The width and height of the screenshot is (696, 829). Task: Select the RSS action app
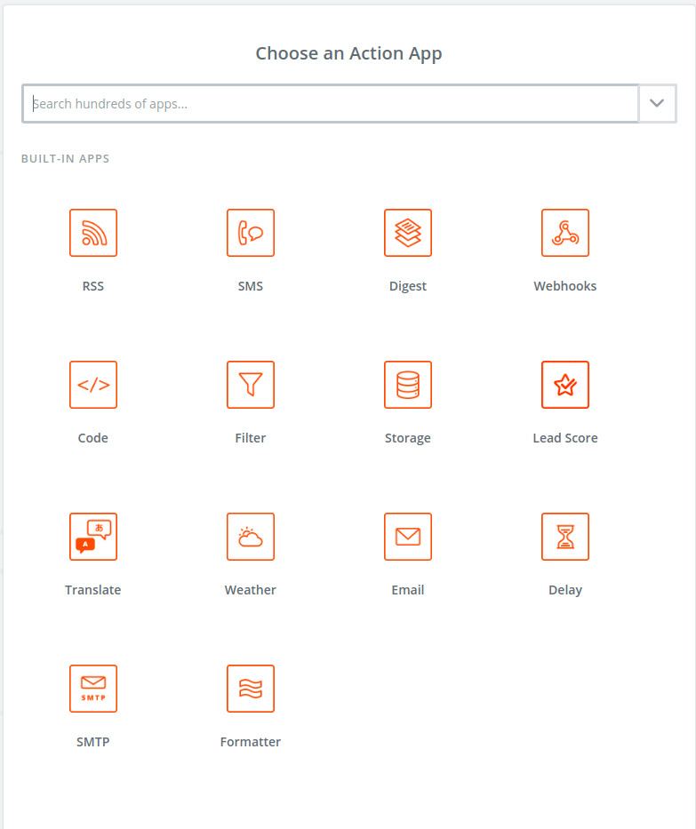(93, 233)
